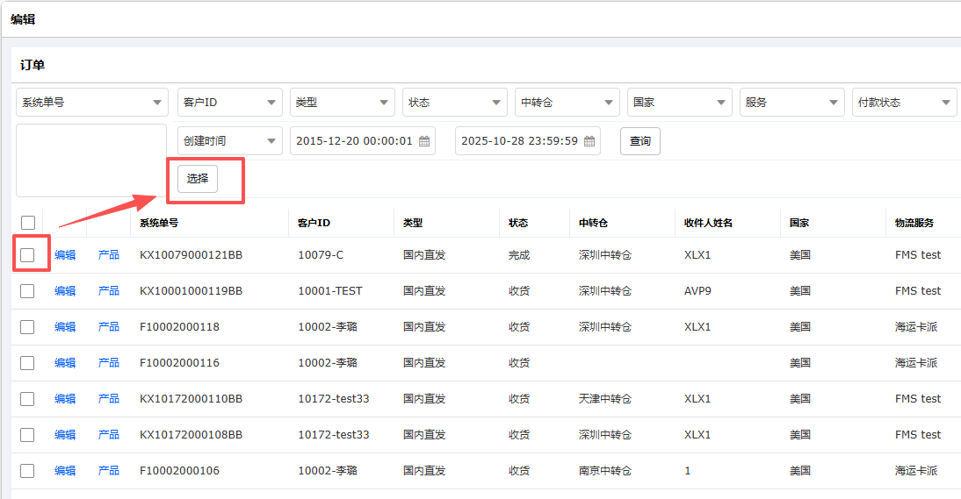
Task: Open calendar picker for end date field
Action: pyautogui.click(x=589, y=141)
